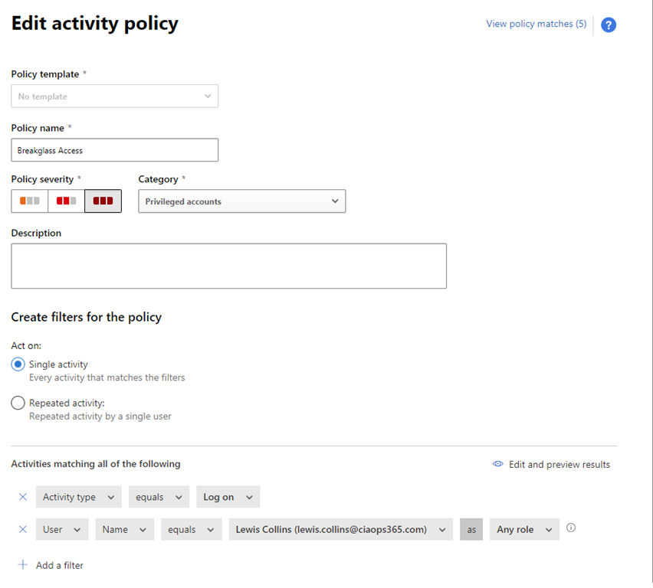Expand the Any role dropdown
This screenshot has width=653, height=588.
click(x=524, y=529)
